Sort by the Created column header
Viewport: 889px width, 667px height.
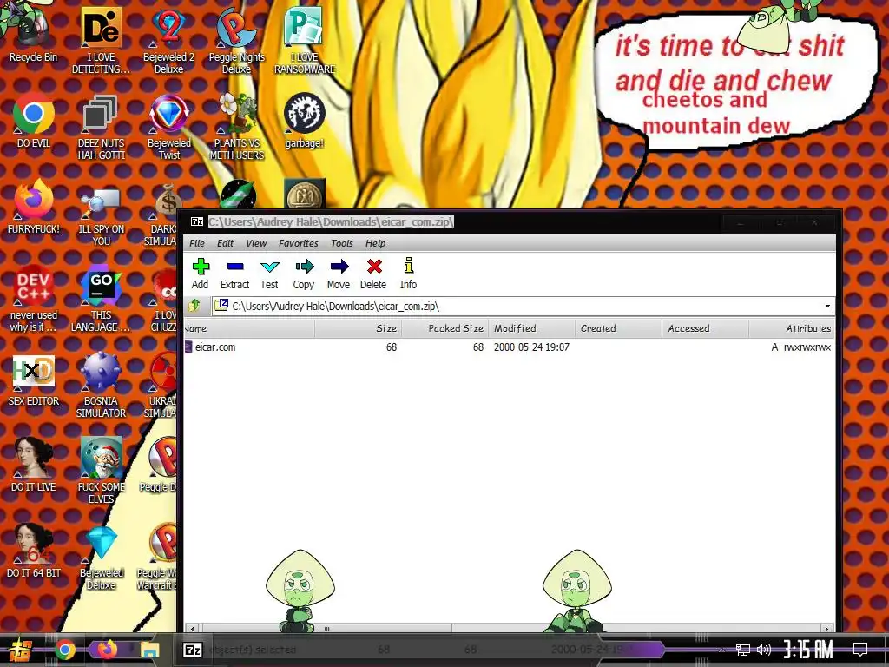(618, 328)
